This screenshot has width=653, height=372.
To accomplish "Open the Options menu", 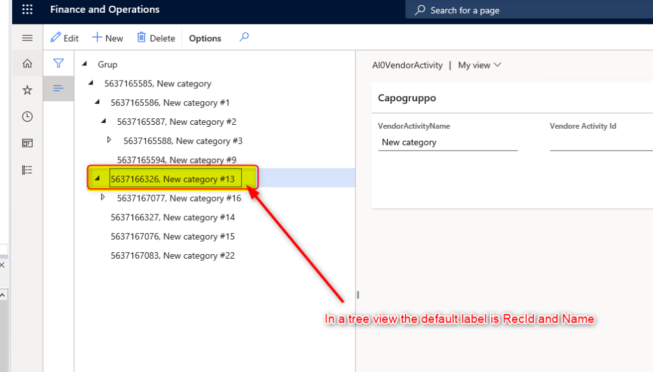I will (204, 38).
